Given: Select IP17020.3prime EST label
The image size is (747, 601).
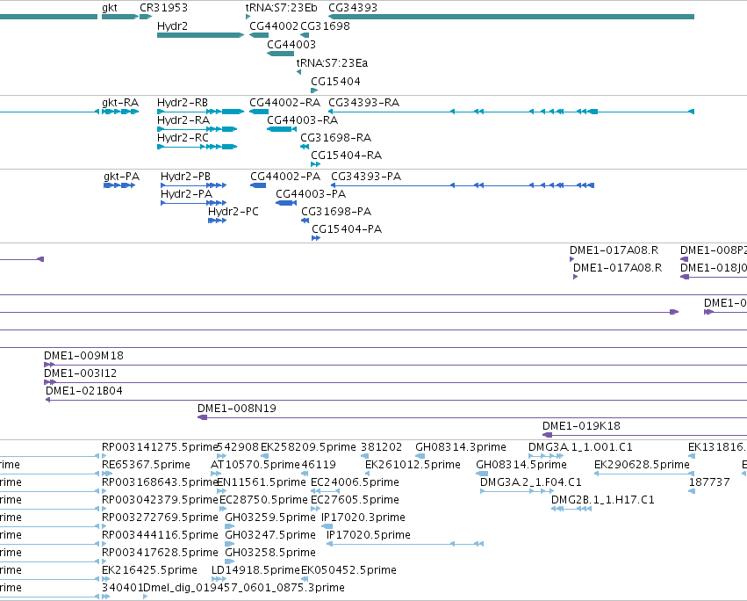Looking at the screenshot, I should click(x=363, y=518).
